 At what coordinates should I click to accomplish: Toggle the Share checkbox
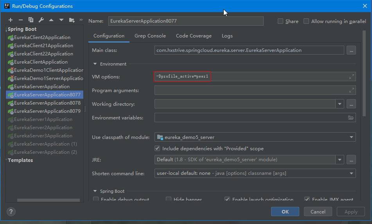tap(280, 21)
